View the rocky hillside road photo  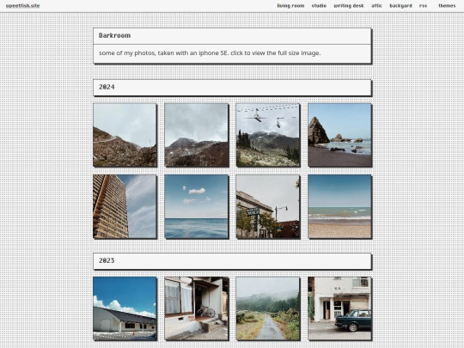(x=125, y=135)
